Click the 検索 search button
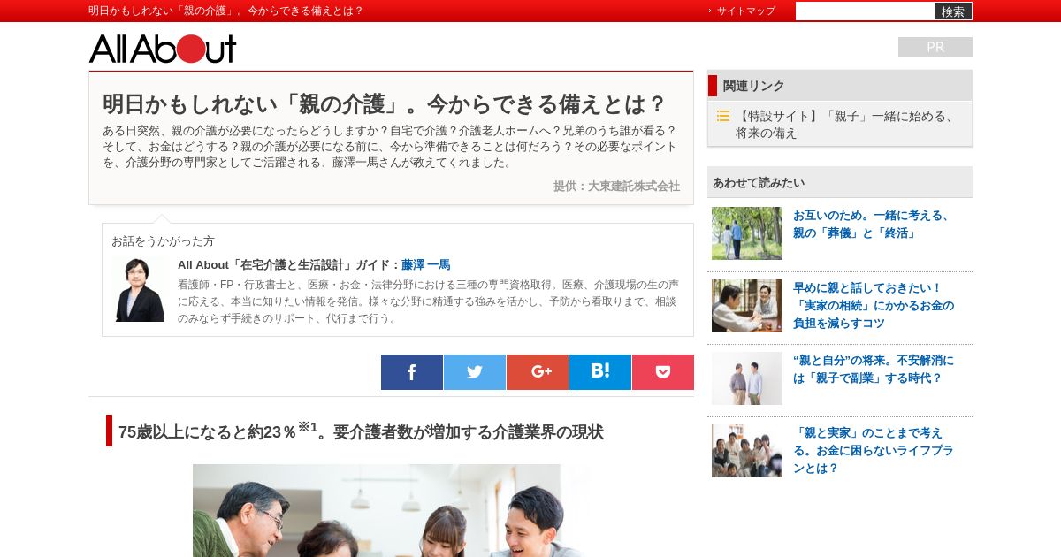The image size is (1061, 557). click(953, 11)
